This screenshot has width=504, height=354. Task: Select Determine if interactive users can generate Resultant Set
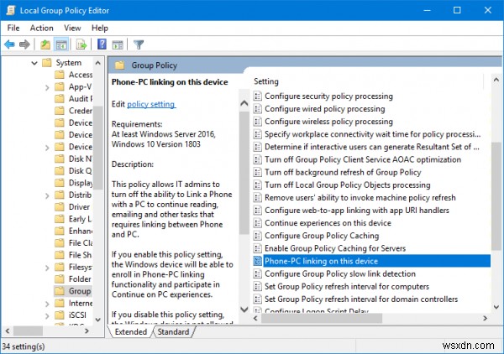tap(372, 147)
